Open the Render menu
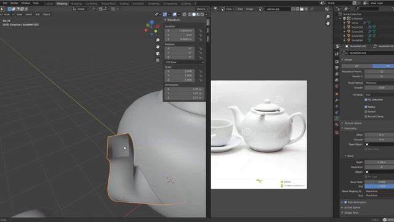The height and width of the screenshot is (222, 394). 14,3
